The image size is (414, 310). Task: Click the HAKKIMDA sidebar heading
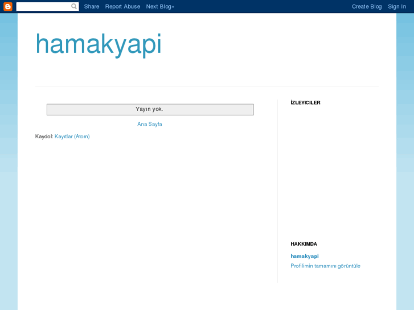304,244
